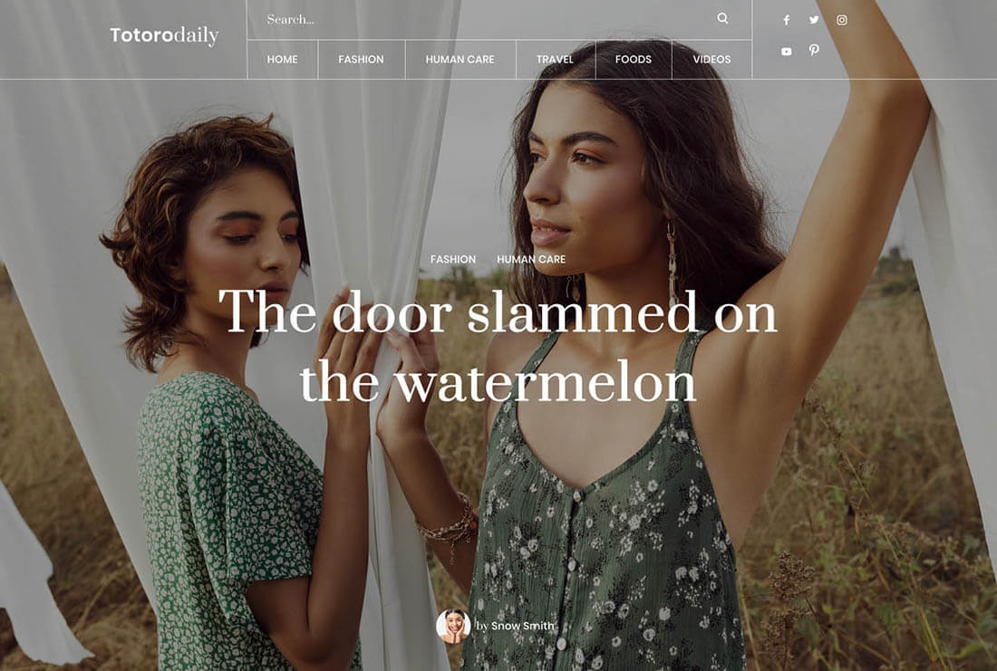Open the Fashion menu item

pos(361,59)
